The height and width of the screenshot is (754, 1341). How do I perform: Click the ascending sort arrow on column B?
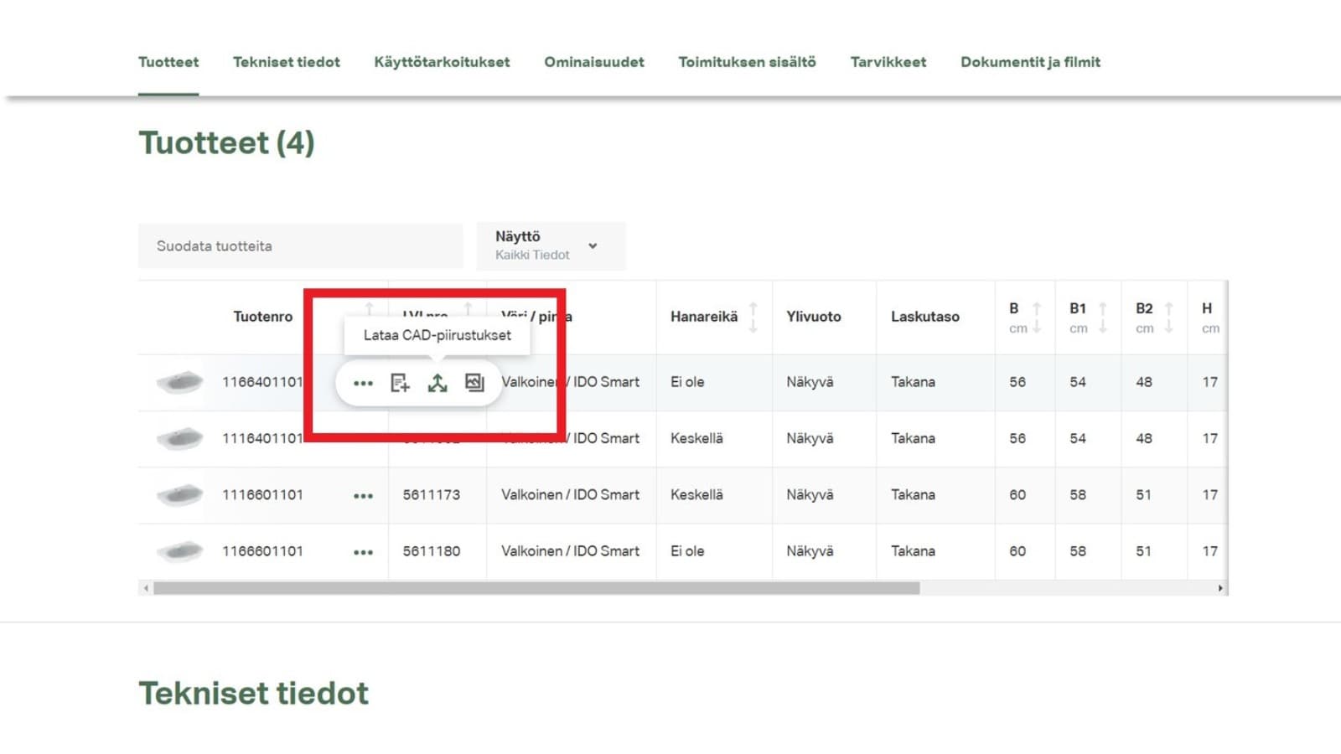click(x=1038, y=310)
